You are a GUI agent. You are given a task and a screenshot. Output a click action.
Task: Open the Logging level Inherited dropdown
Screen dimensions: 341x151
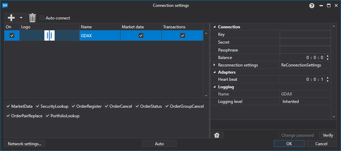(x=305, y=102)
